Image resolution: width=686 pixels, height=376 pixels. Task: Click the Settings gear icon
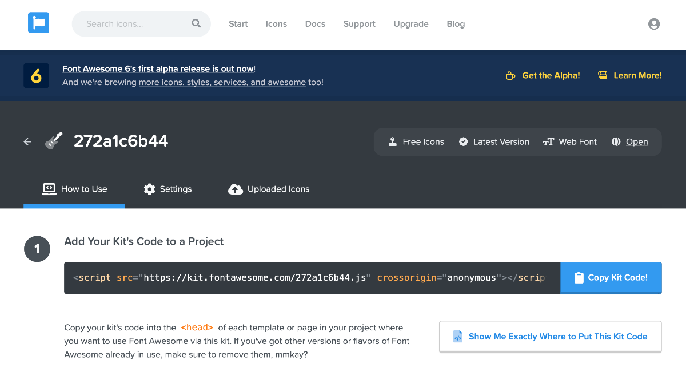click(150, 189)
